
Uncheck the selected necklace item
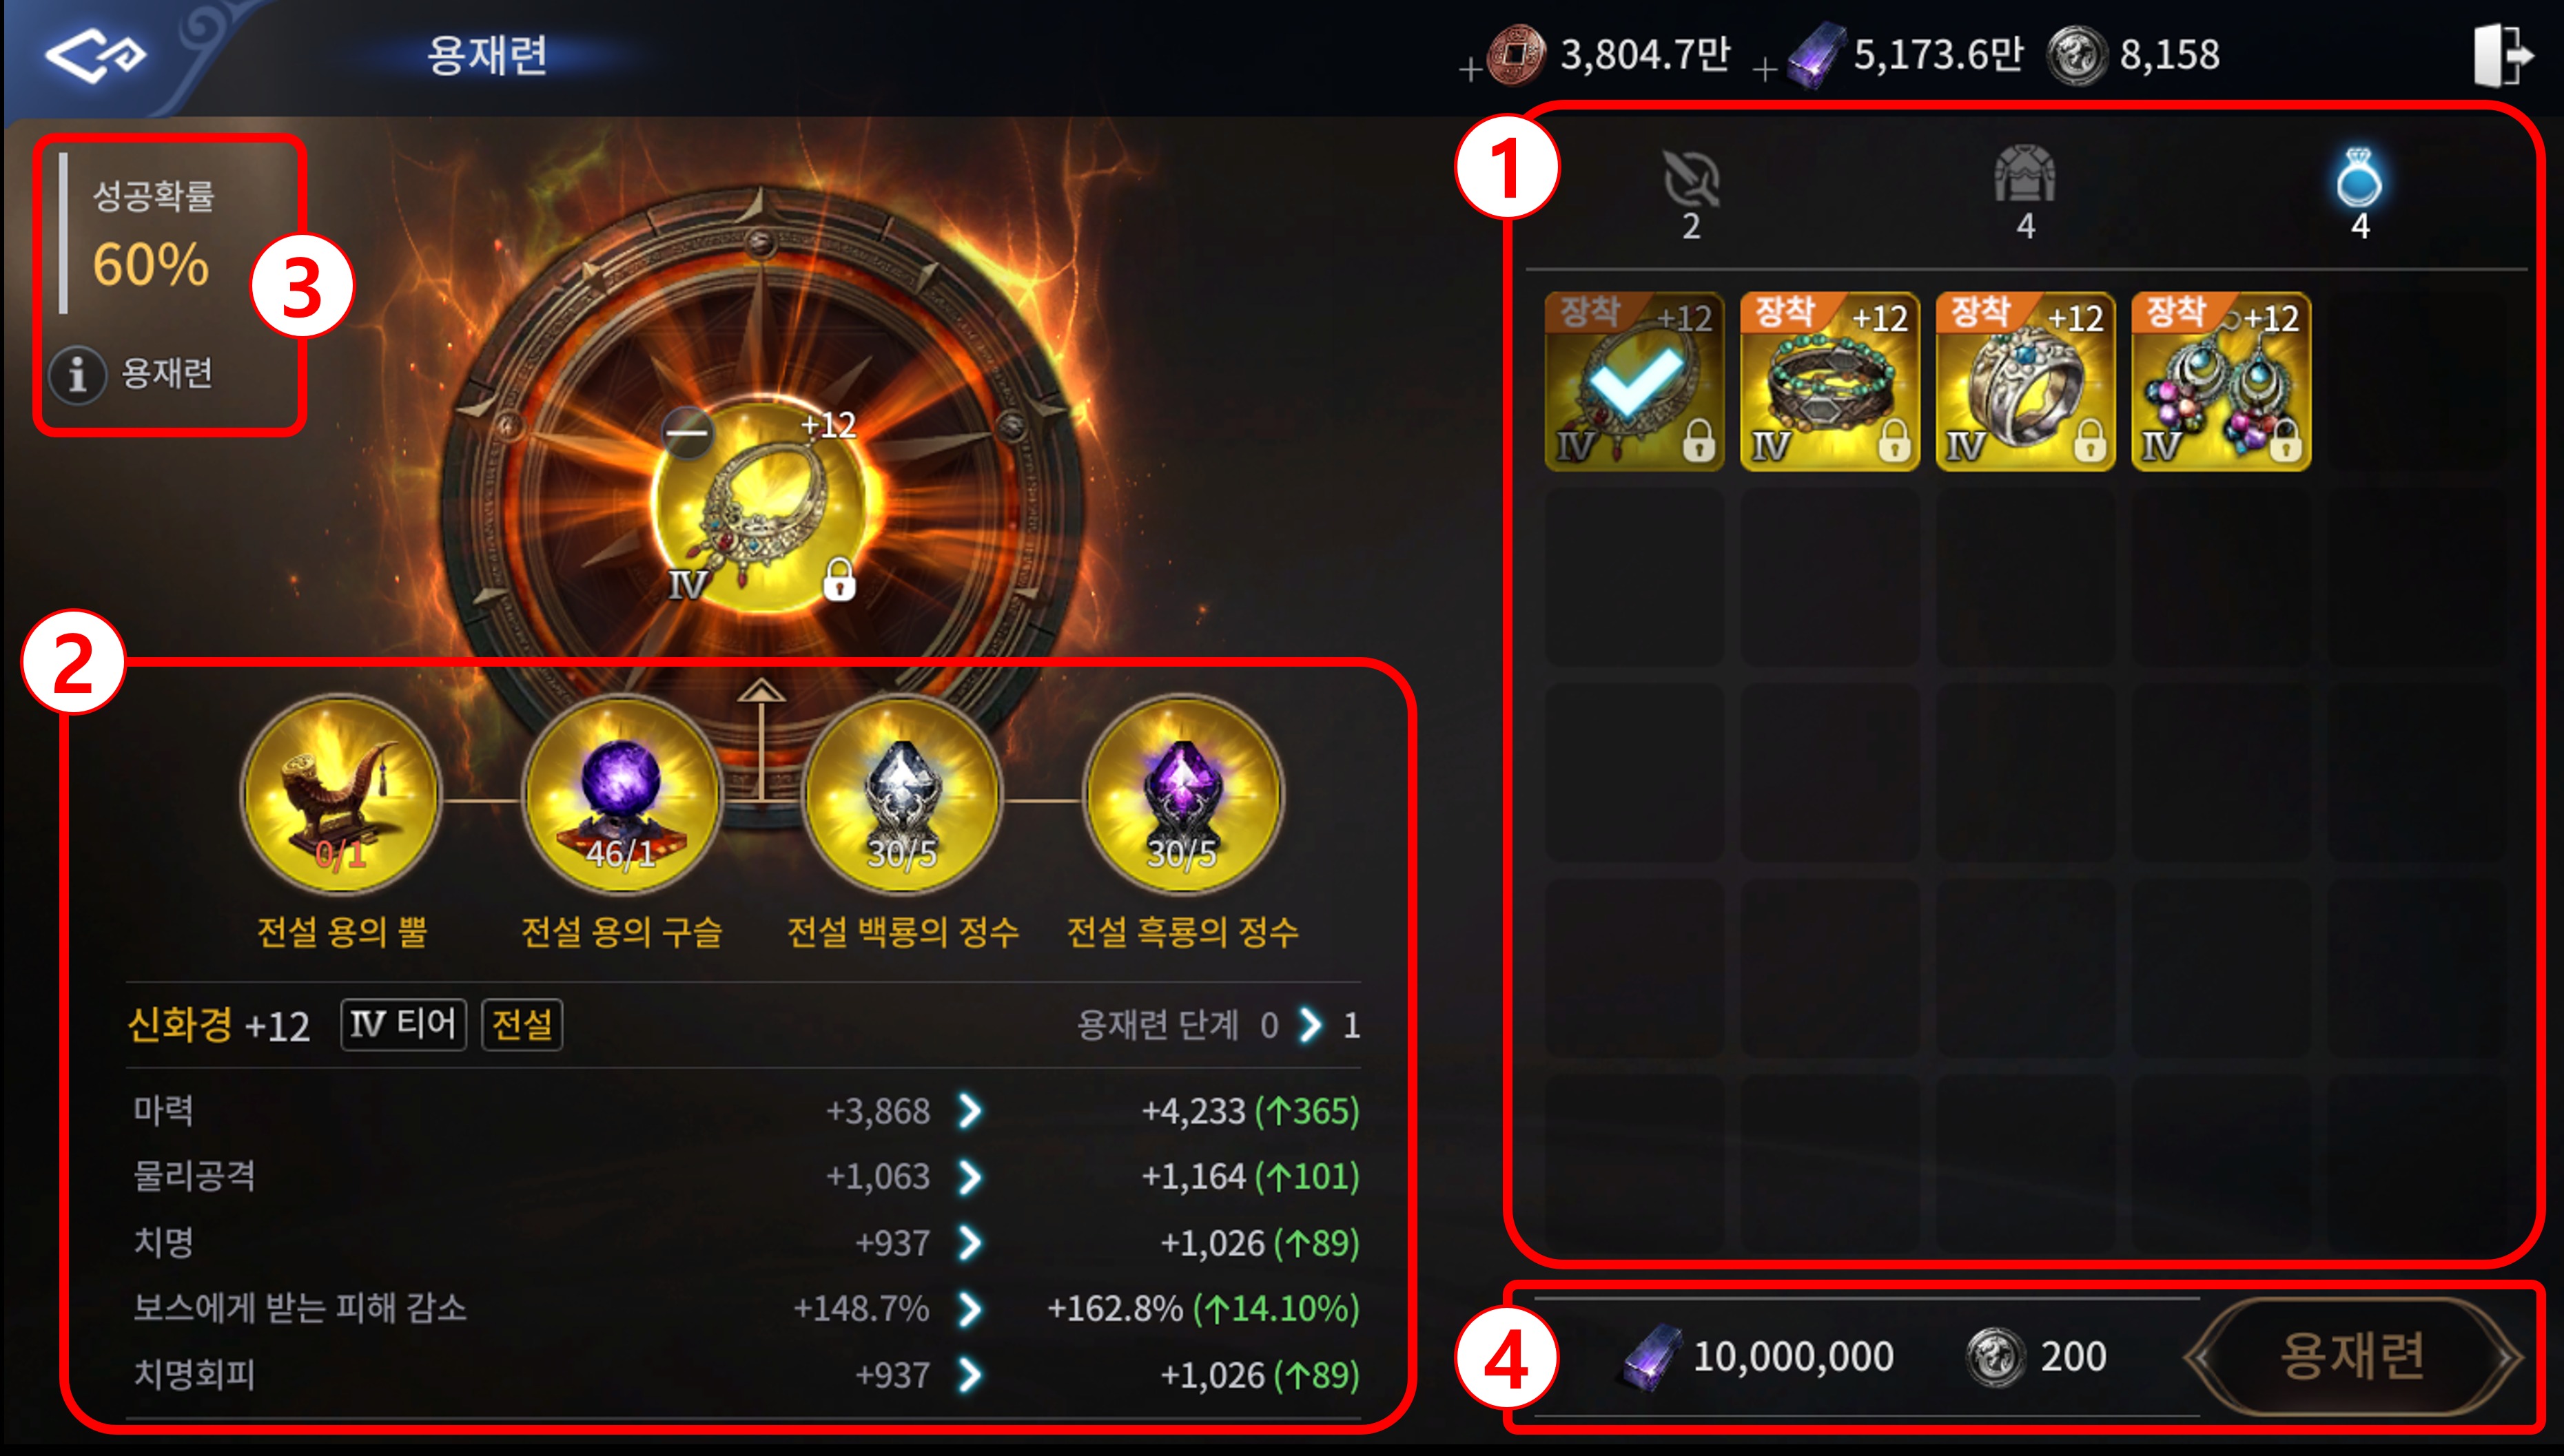coord(1634,381)
